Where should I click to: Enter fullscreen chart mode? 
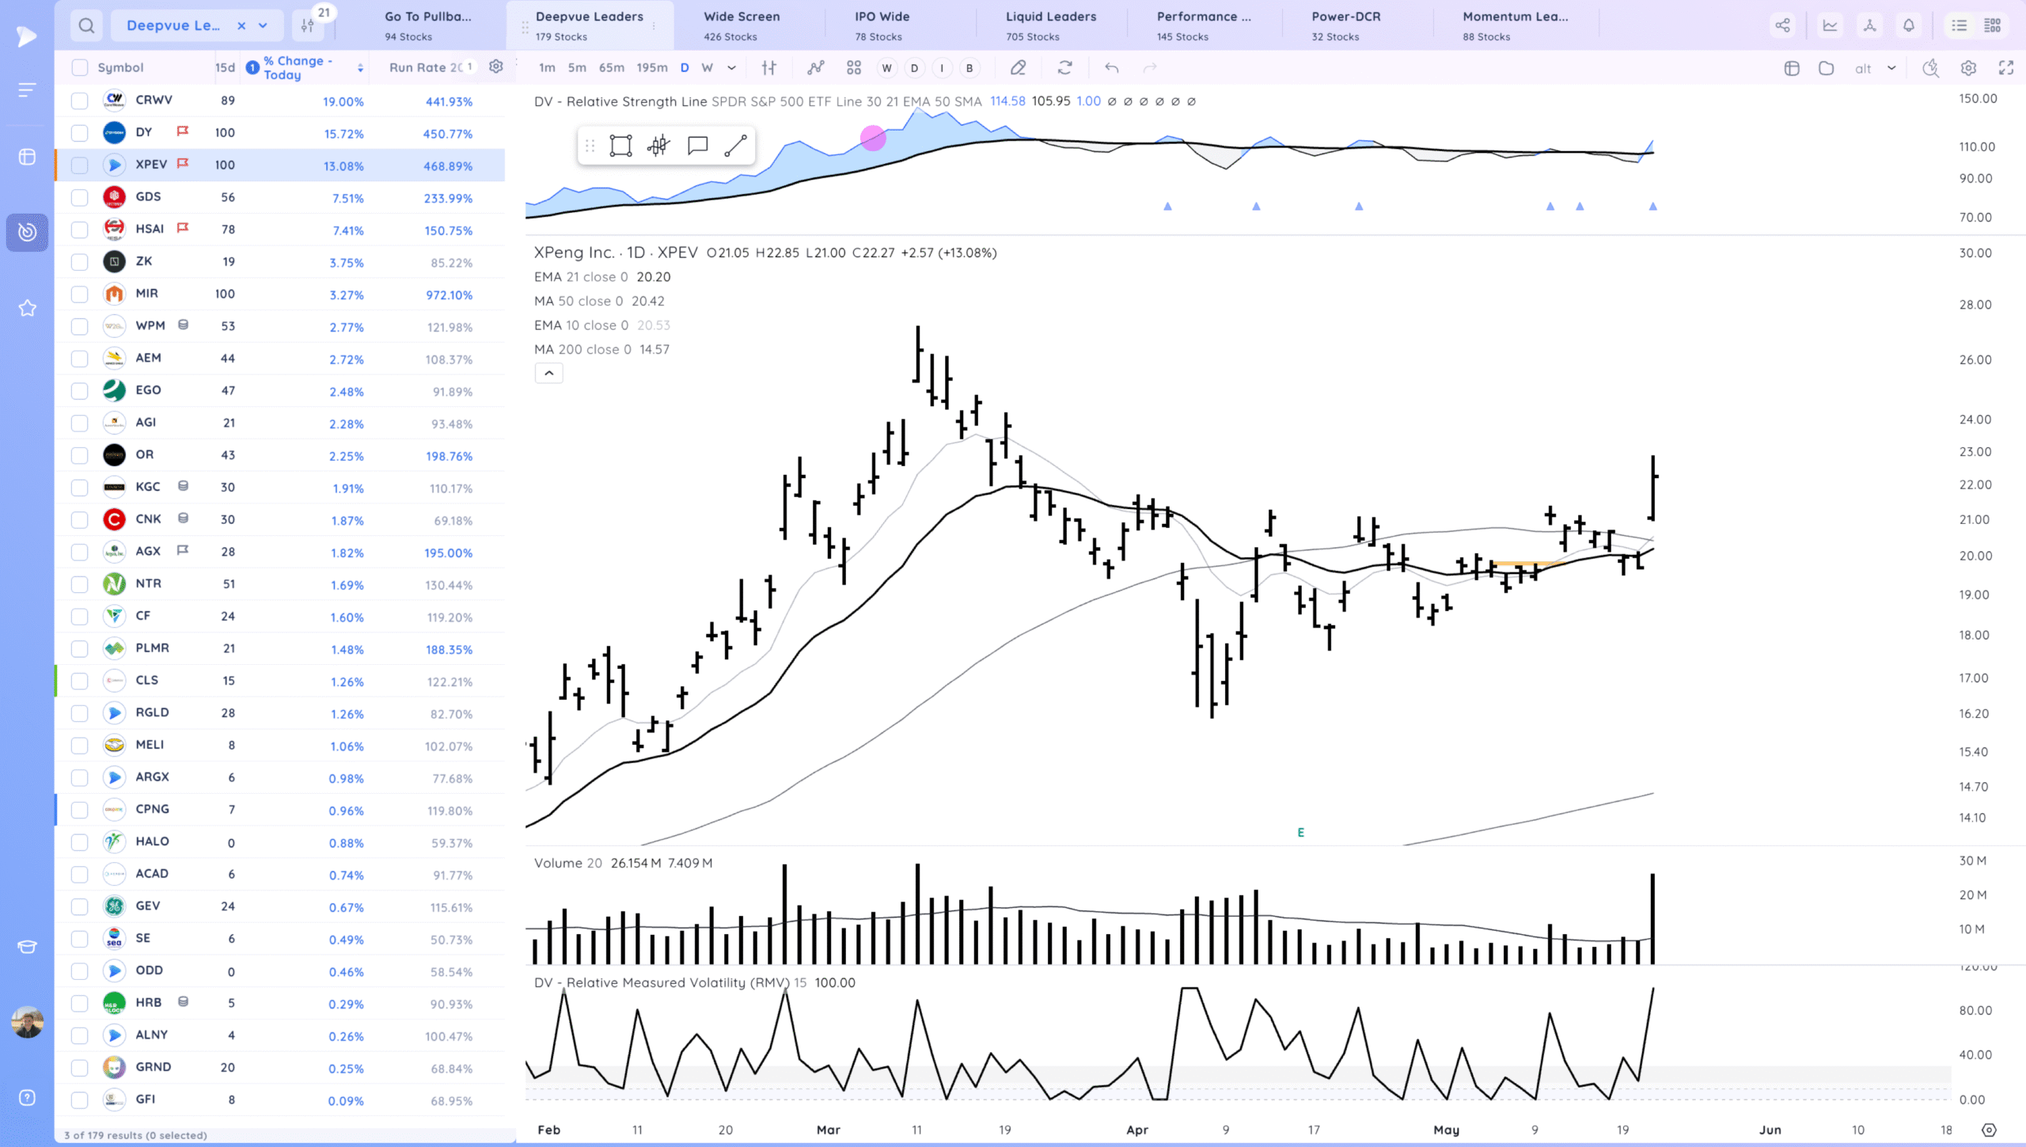2005,68
